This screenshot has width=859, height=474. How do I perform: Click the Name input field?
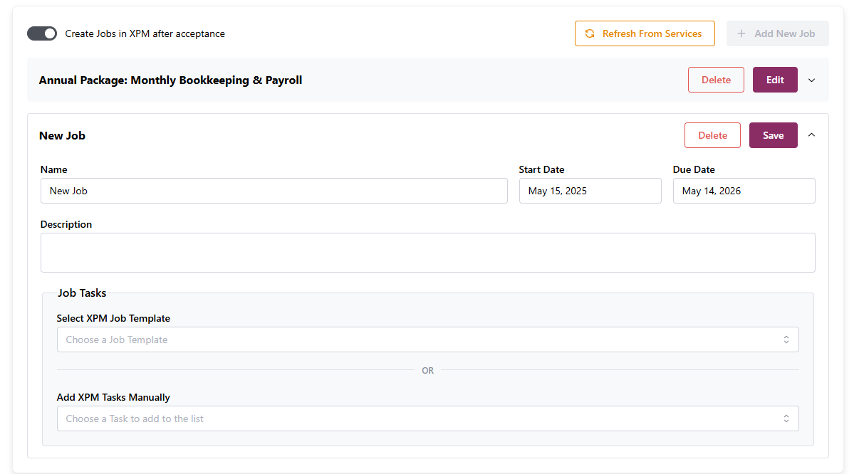tap(274, 191)
